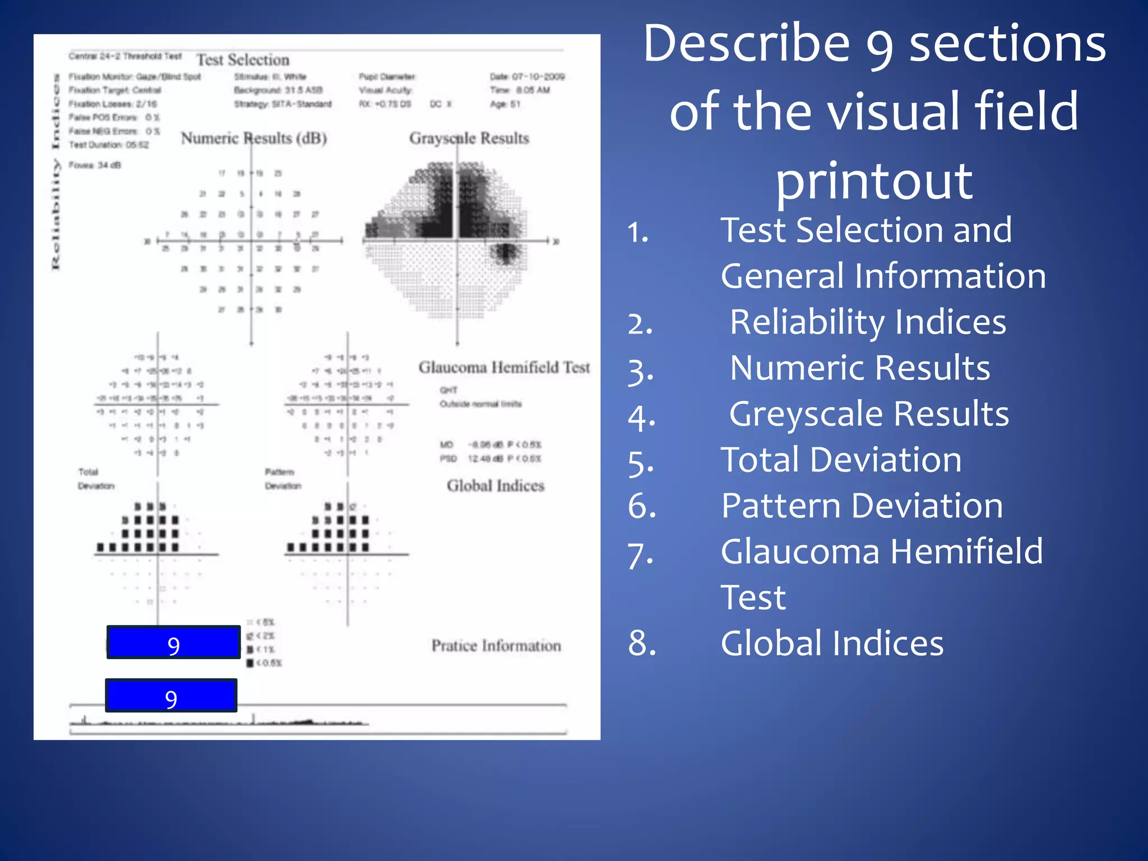Screen dimensions: 1148x861
Task: Click the 'Date: 07-10-2009' text
Action: coord(527,77)
